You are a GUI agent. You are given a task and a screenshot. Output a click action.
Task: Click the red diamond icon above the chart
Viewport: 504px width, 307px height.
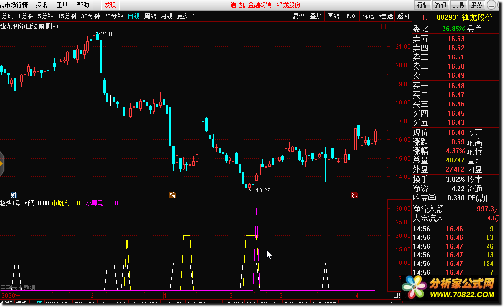[376, 26]
